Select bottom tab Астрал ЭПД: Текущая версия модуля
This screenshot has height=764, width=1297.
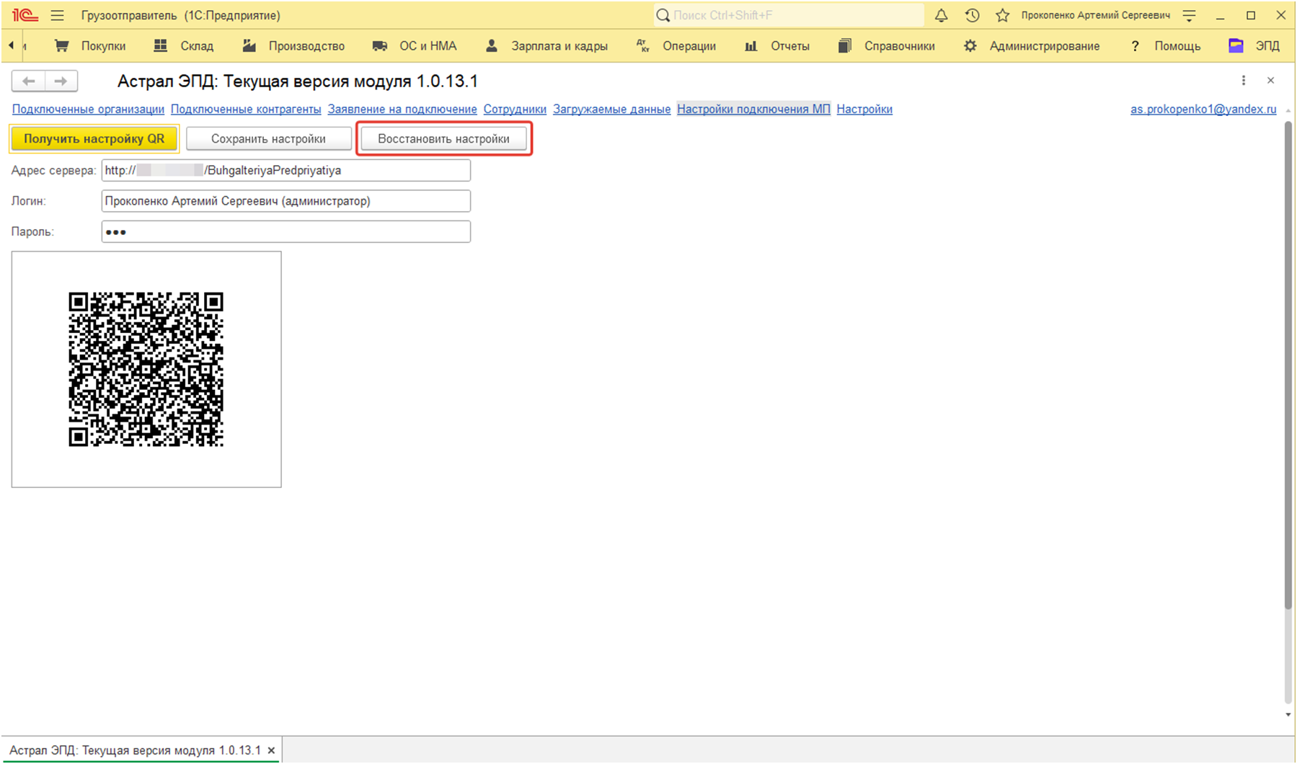[135, 750]
